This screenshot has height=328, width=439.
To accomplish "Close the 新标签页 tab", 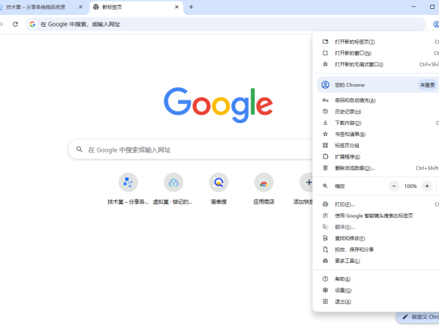I will pyautogui.click(x=177, y=7).
